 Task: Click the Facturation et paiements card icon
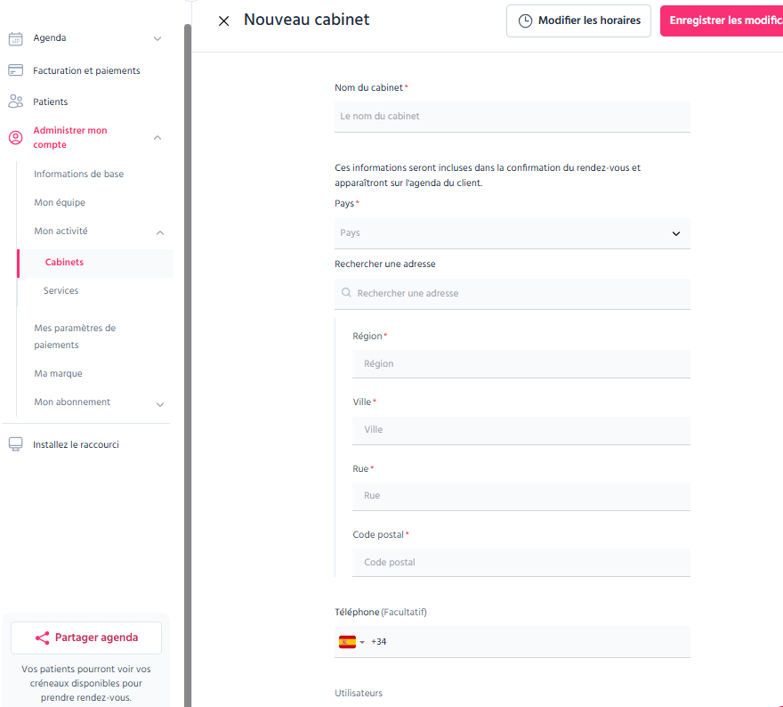tap(15, 70)
